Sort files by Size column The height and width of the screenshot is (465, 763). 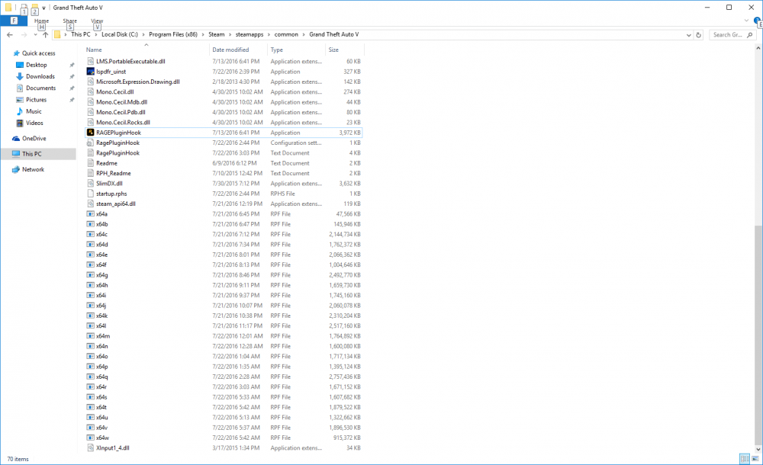click(333, 50)
